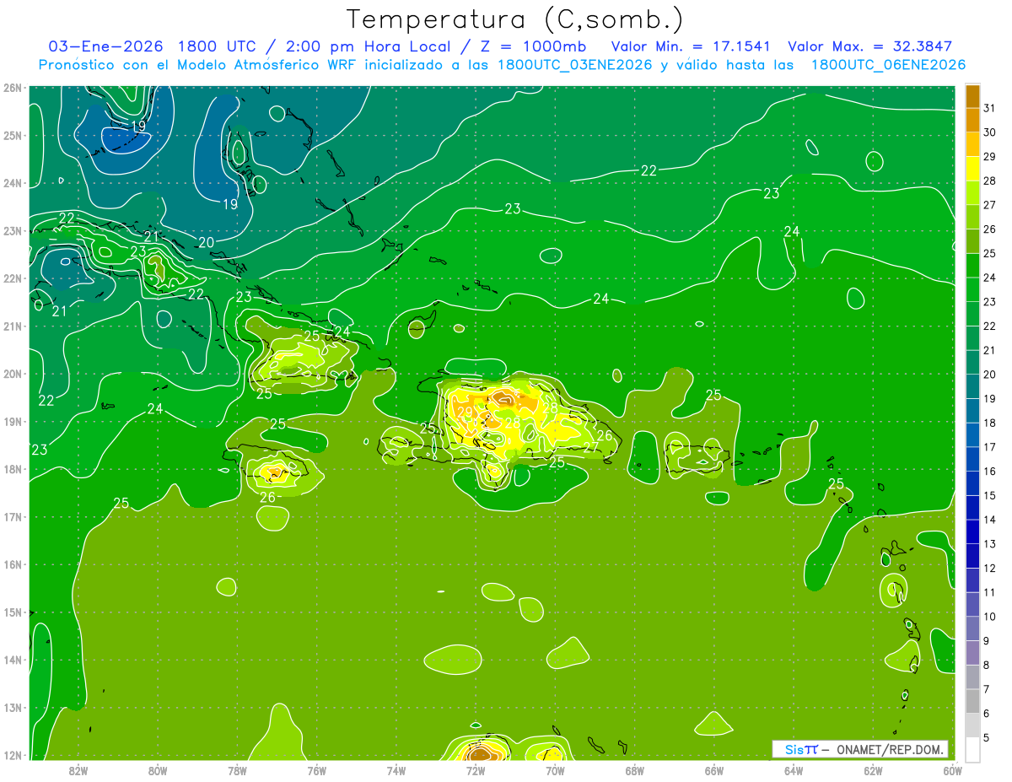Image resolution: width=1012 pixels, height=782 pixels.
Task: Click the "20" contour label on the map
Action: click(x=206, y=243)
